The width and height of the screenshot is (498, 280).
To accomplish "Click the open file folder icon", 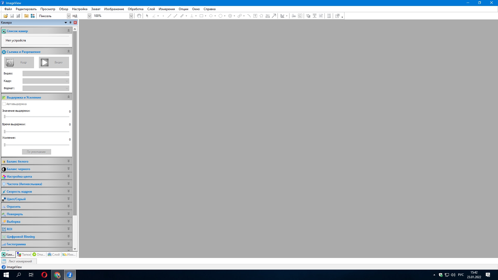I will pos(5,16).
